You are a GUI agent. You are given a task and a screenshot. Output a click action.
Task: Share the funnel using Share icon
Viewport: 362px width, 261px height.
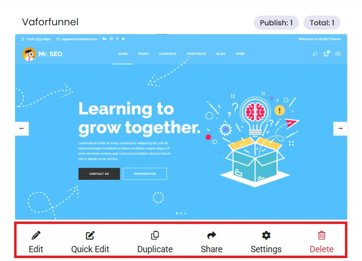[211, 236]
